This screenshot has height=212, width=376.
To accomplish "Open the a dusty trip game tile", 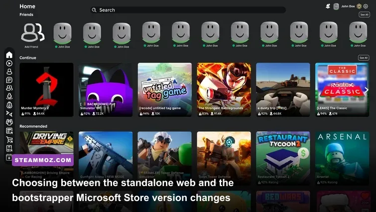I will (283, 90).
